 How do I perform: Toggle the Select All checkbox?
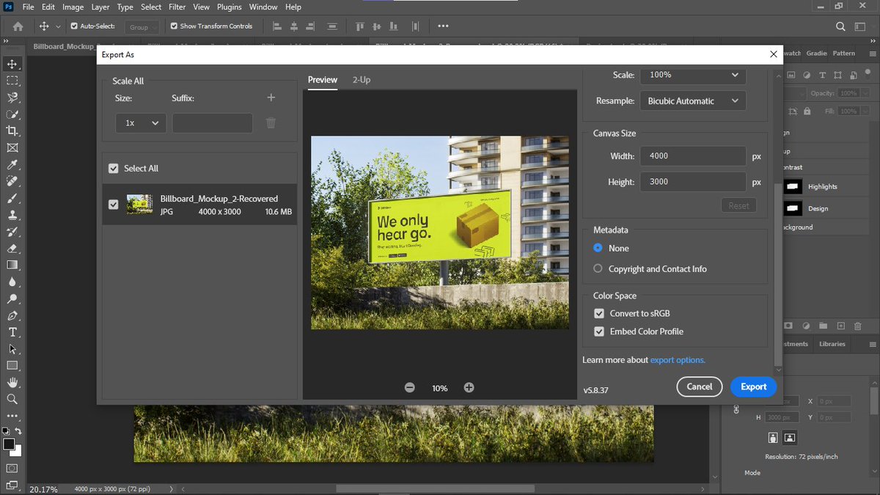pyautogui.click(x=113, y=168)
